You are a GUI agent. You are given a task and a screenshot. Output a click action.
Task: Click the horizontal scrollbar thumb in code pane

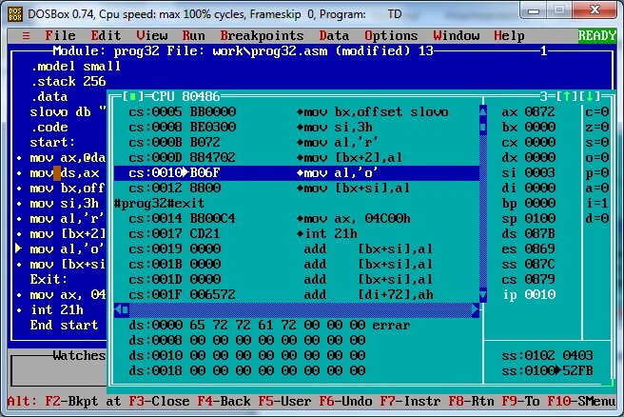(126, 309)
